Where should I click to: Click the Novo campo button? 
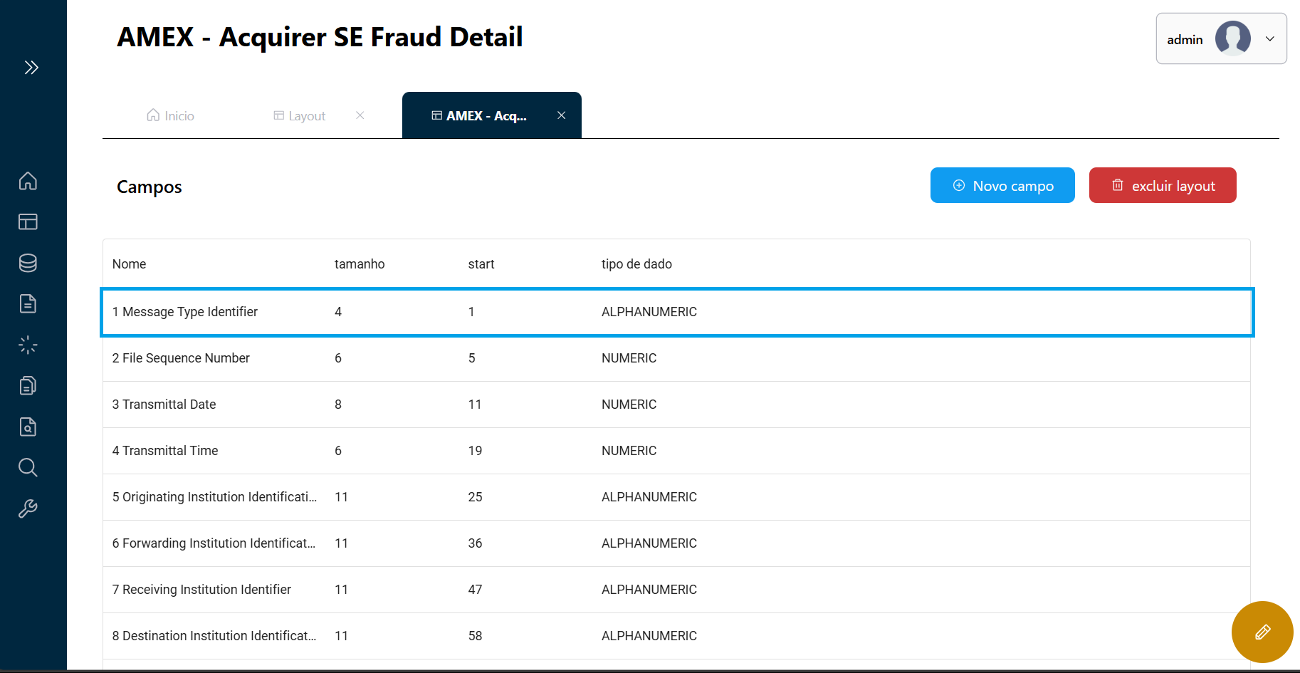point(1002,186)
